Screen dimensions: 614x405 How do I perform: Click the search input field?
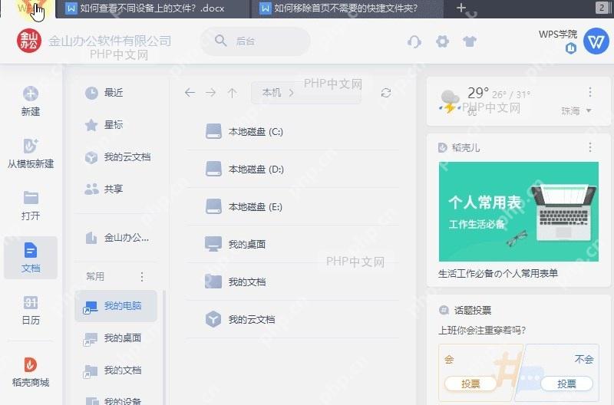pyautogui.click(x=256, y=41)
